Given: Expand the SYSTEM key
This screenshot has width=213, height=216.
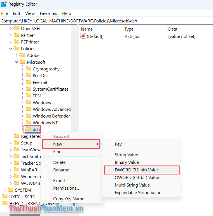Looking at the screenshot, I should pos(5,190).
